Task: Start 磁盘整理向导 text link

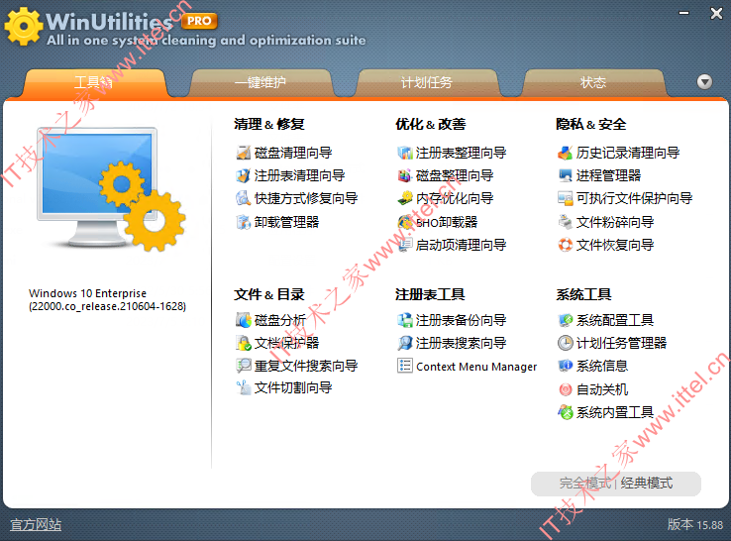Action: click(455, 175)
